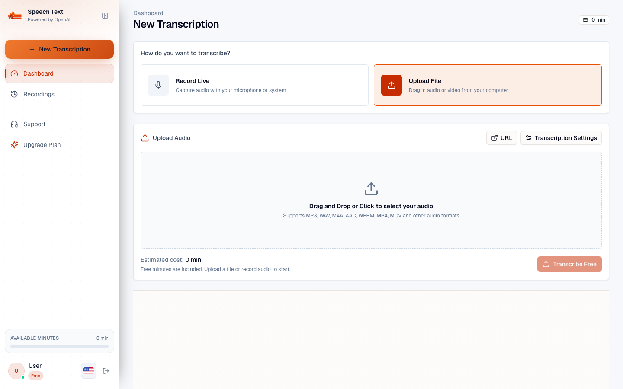This screenshot has width=623, height=389.
Task: Open the Dashboard sidebar item
Action: pyautogui.click(x=60, y=73)
